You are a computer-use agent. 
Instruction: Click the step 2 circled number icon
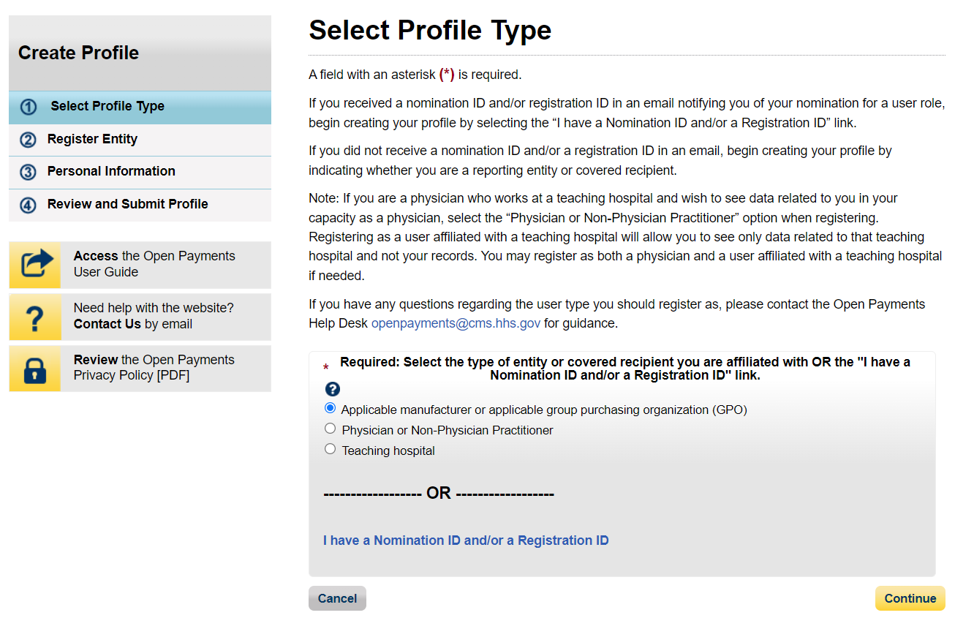(x=28, y=140)
